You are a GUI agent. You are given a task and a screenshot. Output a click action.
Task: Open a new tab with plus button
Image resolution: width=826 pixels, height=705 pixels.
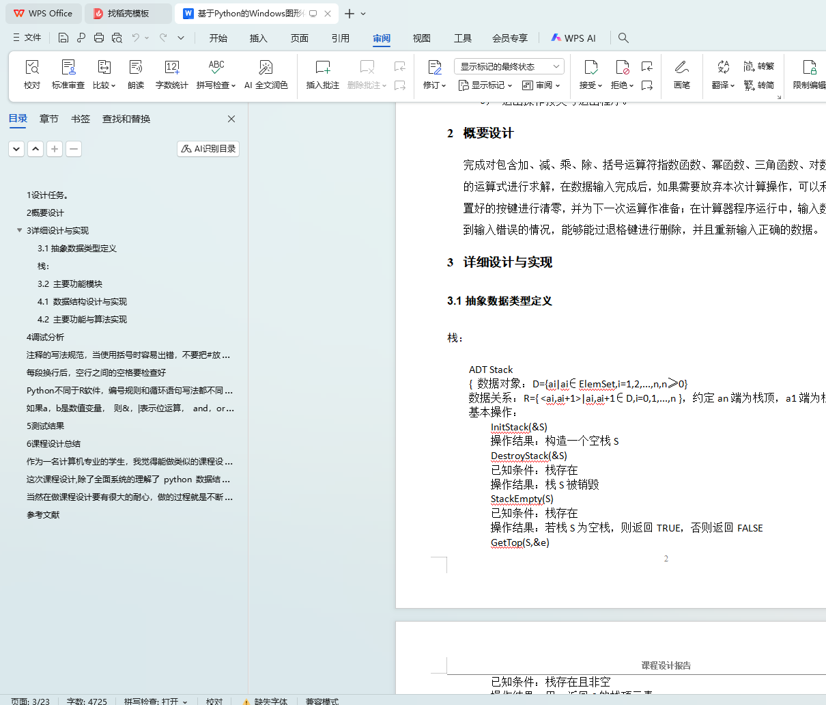click(350, 14)
